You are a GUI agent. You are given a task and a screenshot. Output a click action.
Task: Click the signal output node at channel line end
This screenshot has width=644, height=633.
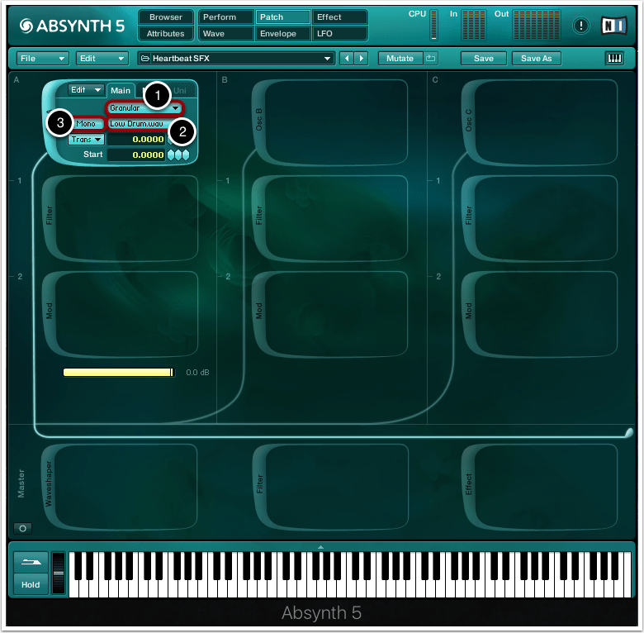pyautogui.click(x=628, y=432)
